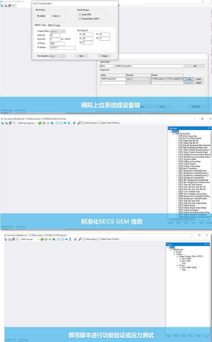Open System Log tab in SECSGEM_Eqp.fas window
Image resolution: width=212 pixels, height=342 pixels.
[10, 340]
